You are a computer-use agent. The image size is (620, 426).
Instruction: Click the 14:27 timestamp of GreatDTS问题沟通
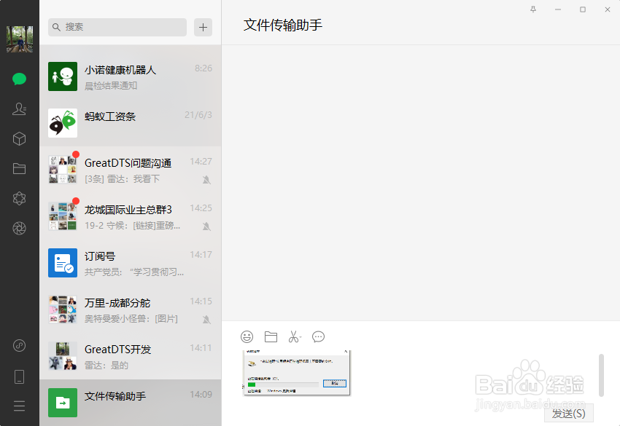point(201,162)
